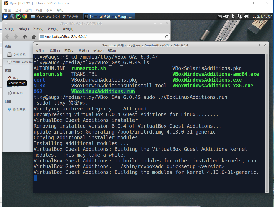Launch the web browser globe icon in panel

12,17
